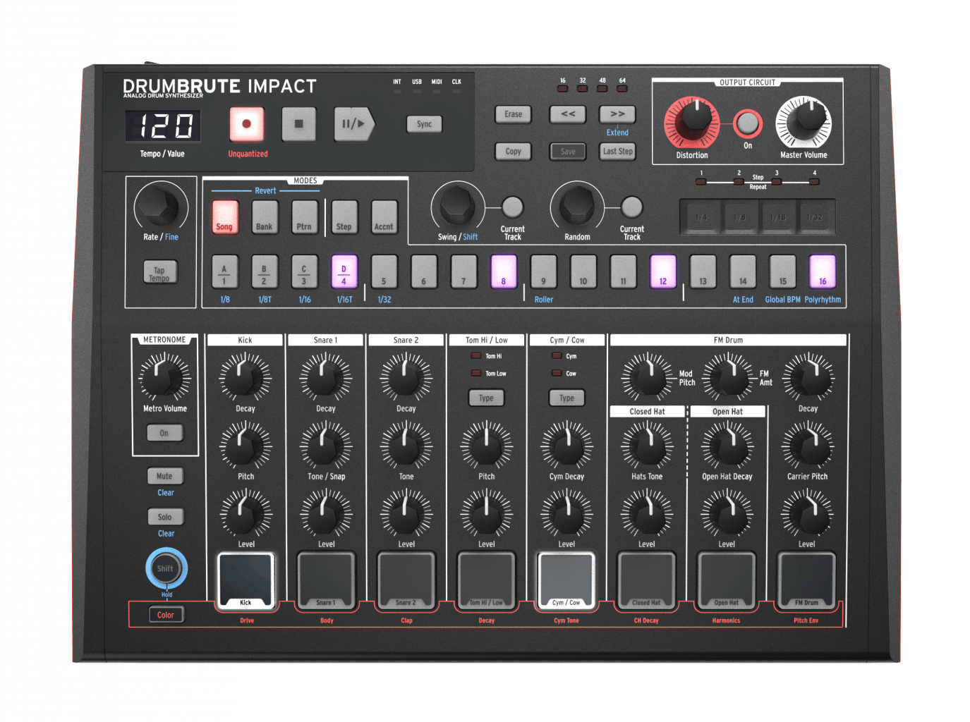Tap the Cym / Cow drum pad

[566, 580]
